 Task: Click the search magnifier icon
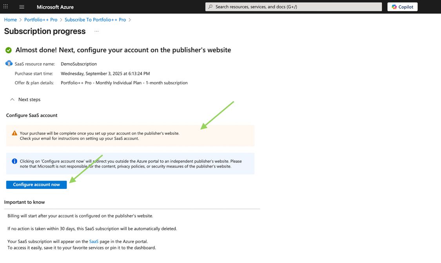click(x=210, y=7)
